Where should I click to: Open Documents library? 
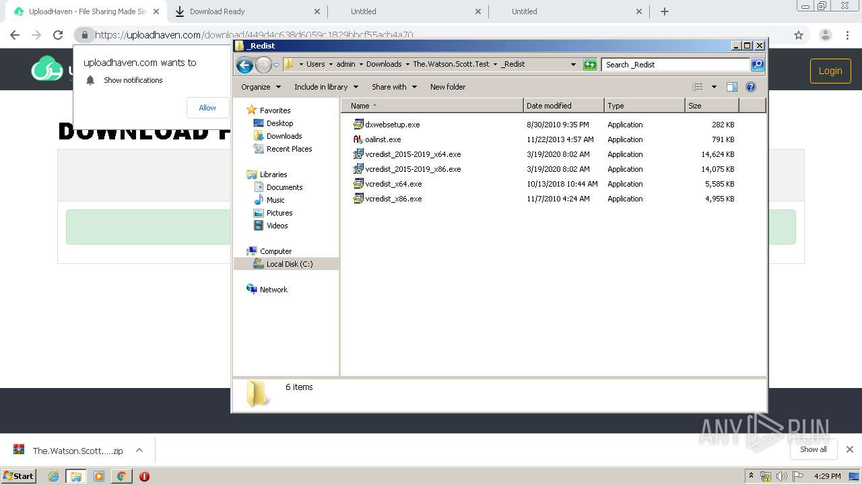coord(284,187)
